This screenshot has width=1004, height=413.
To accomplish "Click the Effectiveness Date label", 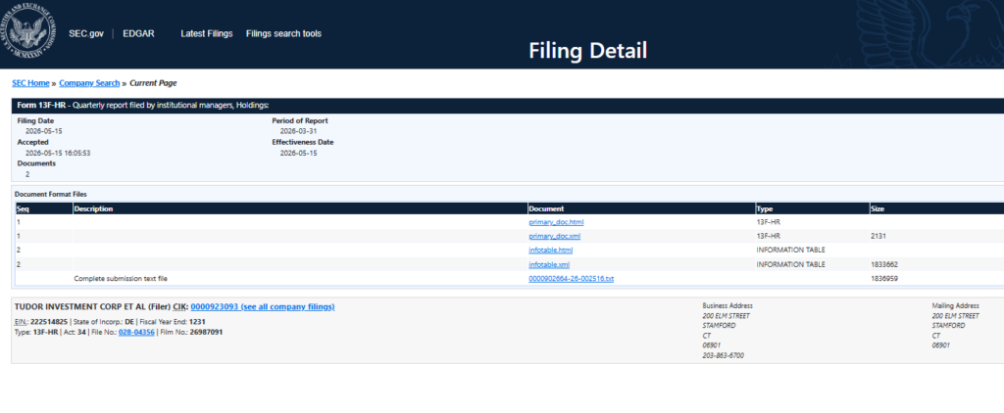I will click(x=303, y=142).
